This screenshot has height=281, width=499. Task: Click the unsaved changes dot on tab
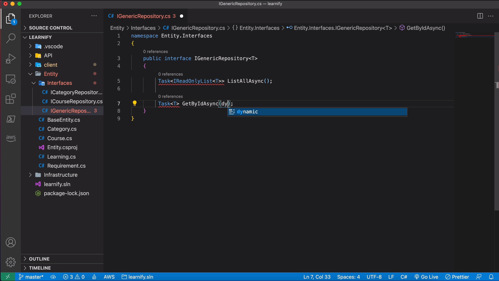coord(182,16)
